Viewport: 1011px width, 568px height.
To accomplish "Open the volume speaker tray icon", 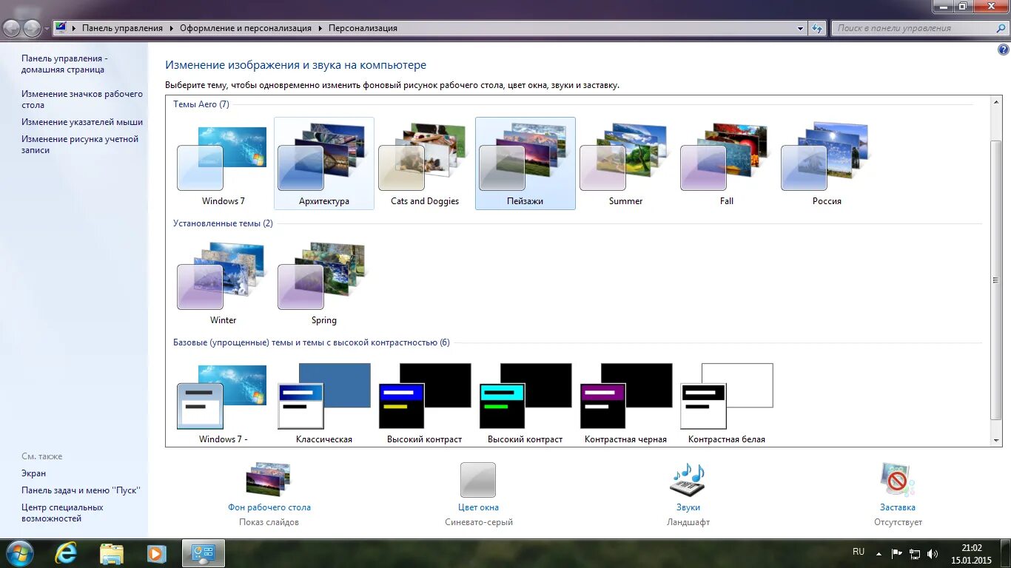I will pyautogui.click(x=933, y=553).
